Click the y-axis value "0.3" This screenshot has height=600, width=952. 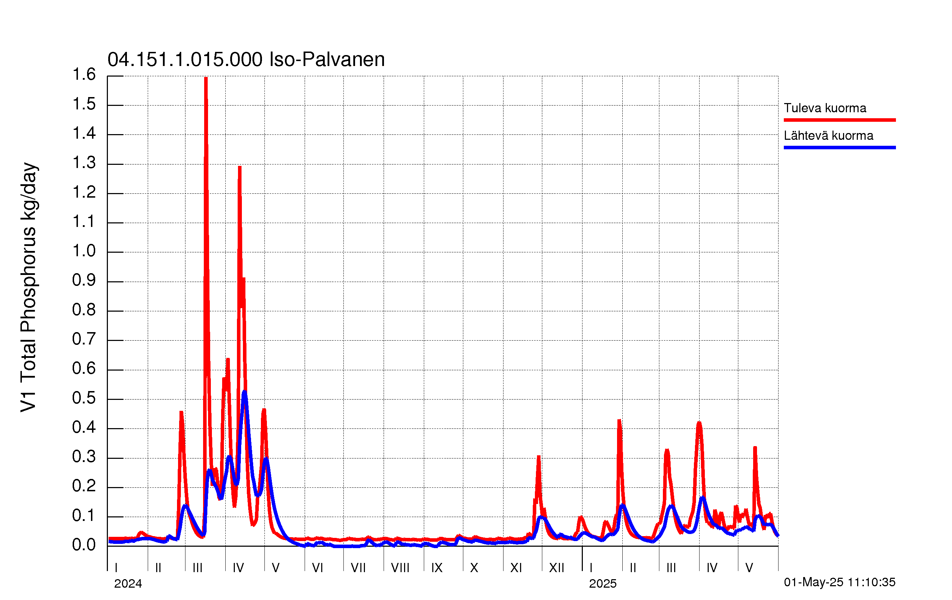click(84, 457)
